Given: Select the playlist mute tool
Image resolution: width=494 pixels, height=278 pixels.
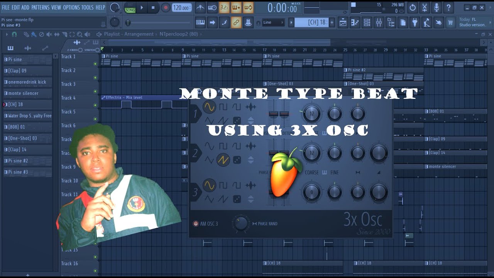Looking at the screenshot, I should [49, 34].
